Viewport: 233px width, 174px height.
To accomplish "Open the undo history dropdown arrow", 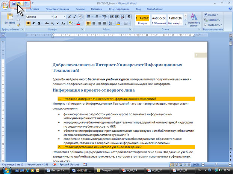I will (x=22, y=3).
